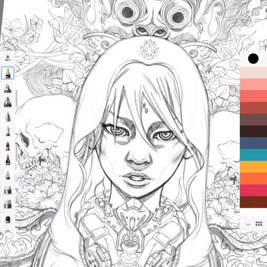
Task: Select the pointed brown brush with black ferrule
Action: coord(7,160)
